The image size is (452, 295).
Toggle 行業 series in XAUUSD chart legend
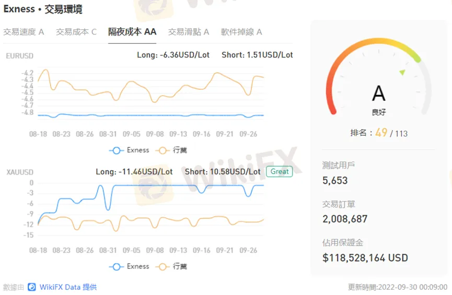pyautogui.click(x=171, y=267)
